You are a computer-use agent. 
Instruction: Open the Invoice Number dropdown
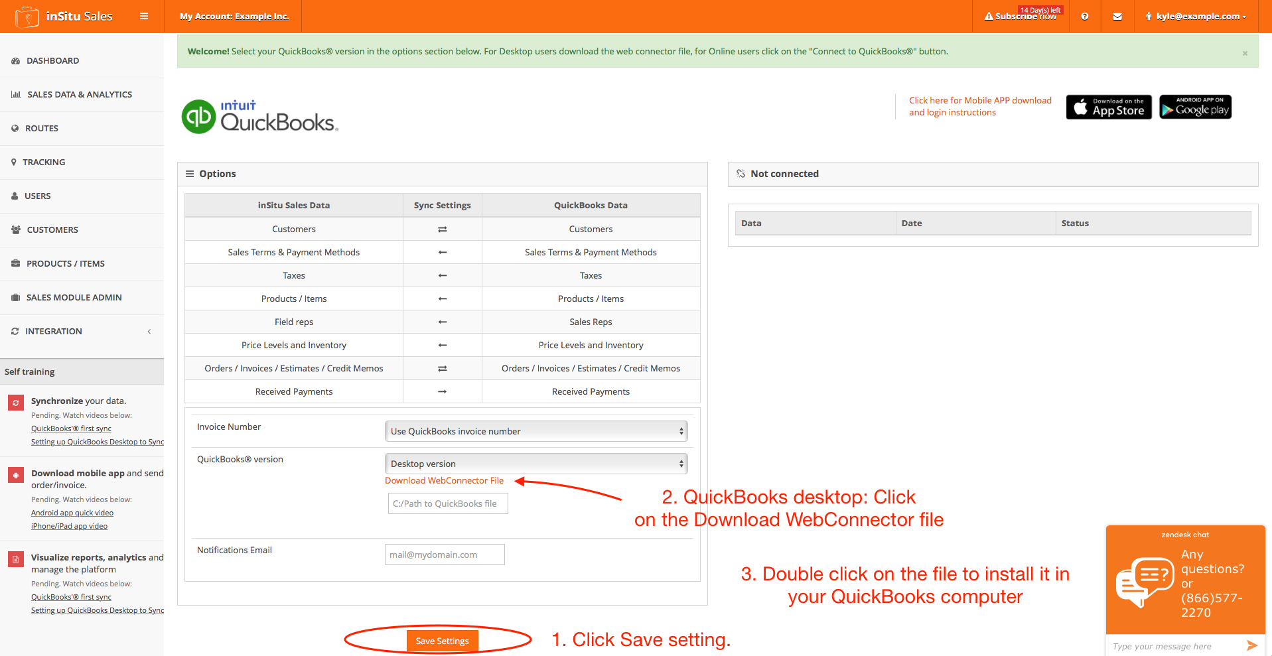535,432
